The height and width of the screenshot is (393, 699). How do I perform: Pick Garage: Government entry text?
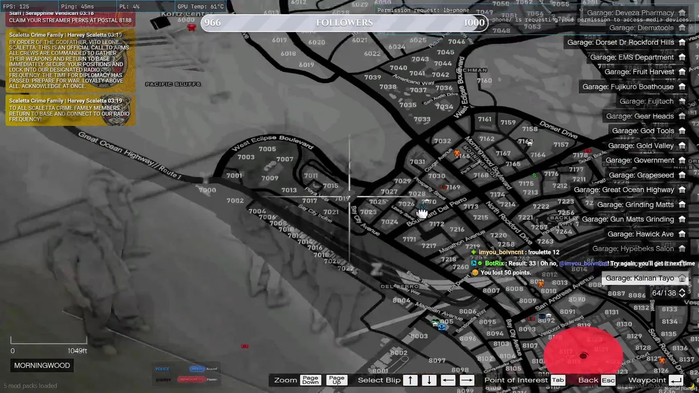[640, 160]
